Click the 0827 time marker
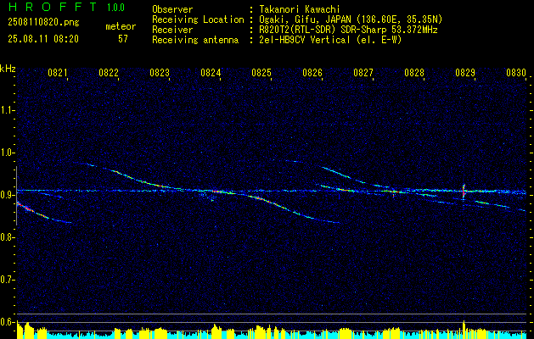The height and width of the screenshot is (339, 534). 363,73
